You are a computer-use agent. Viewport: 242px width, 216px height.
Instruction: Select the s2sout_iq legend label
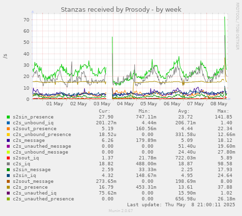[x=26, y=158]
